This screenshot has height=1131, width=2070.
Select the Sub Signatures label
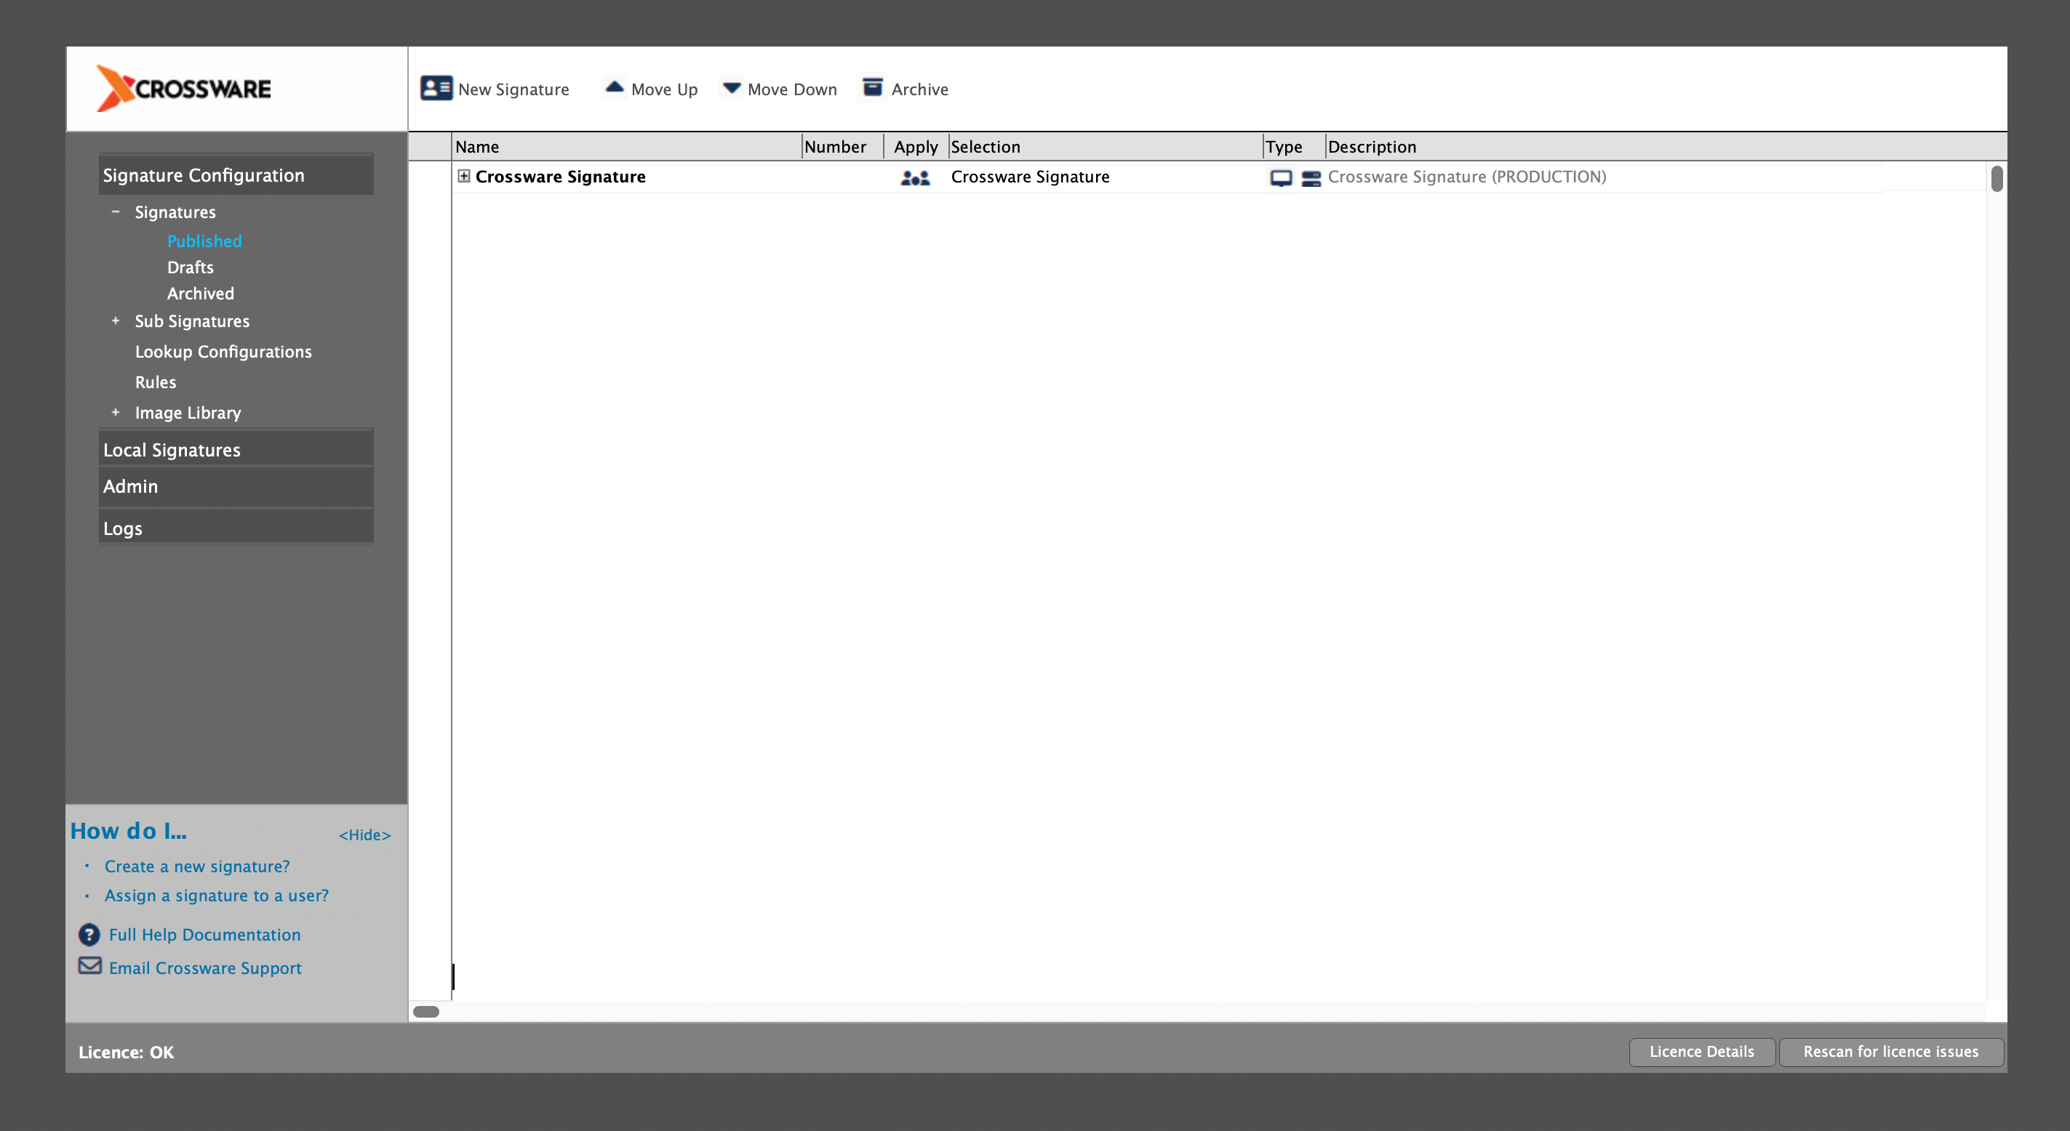[192, 321]
